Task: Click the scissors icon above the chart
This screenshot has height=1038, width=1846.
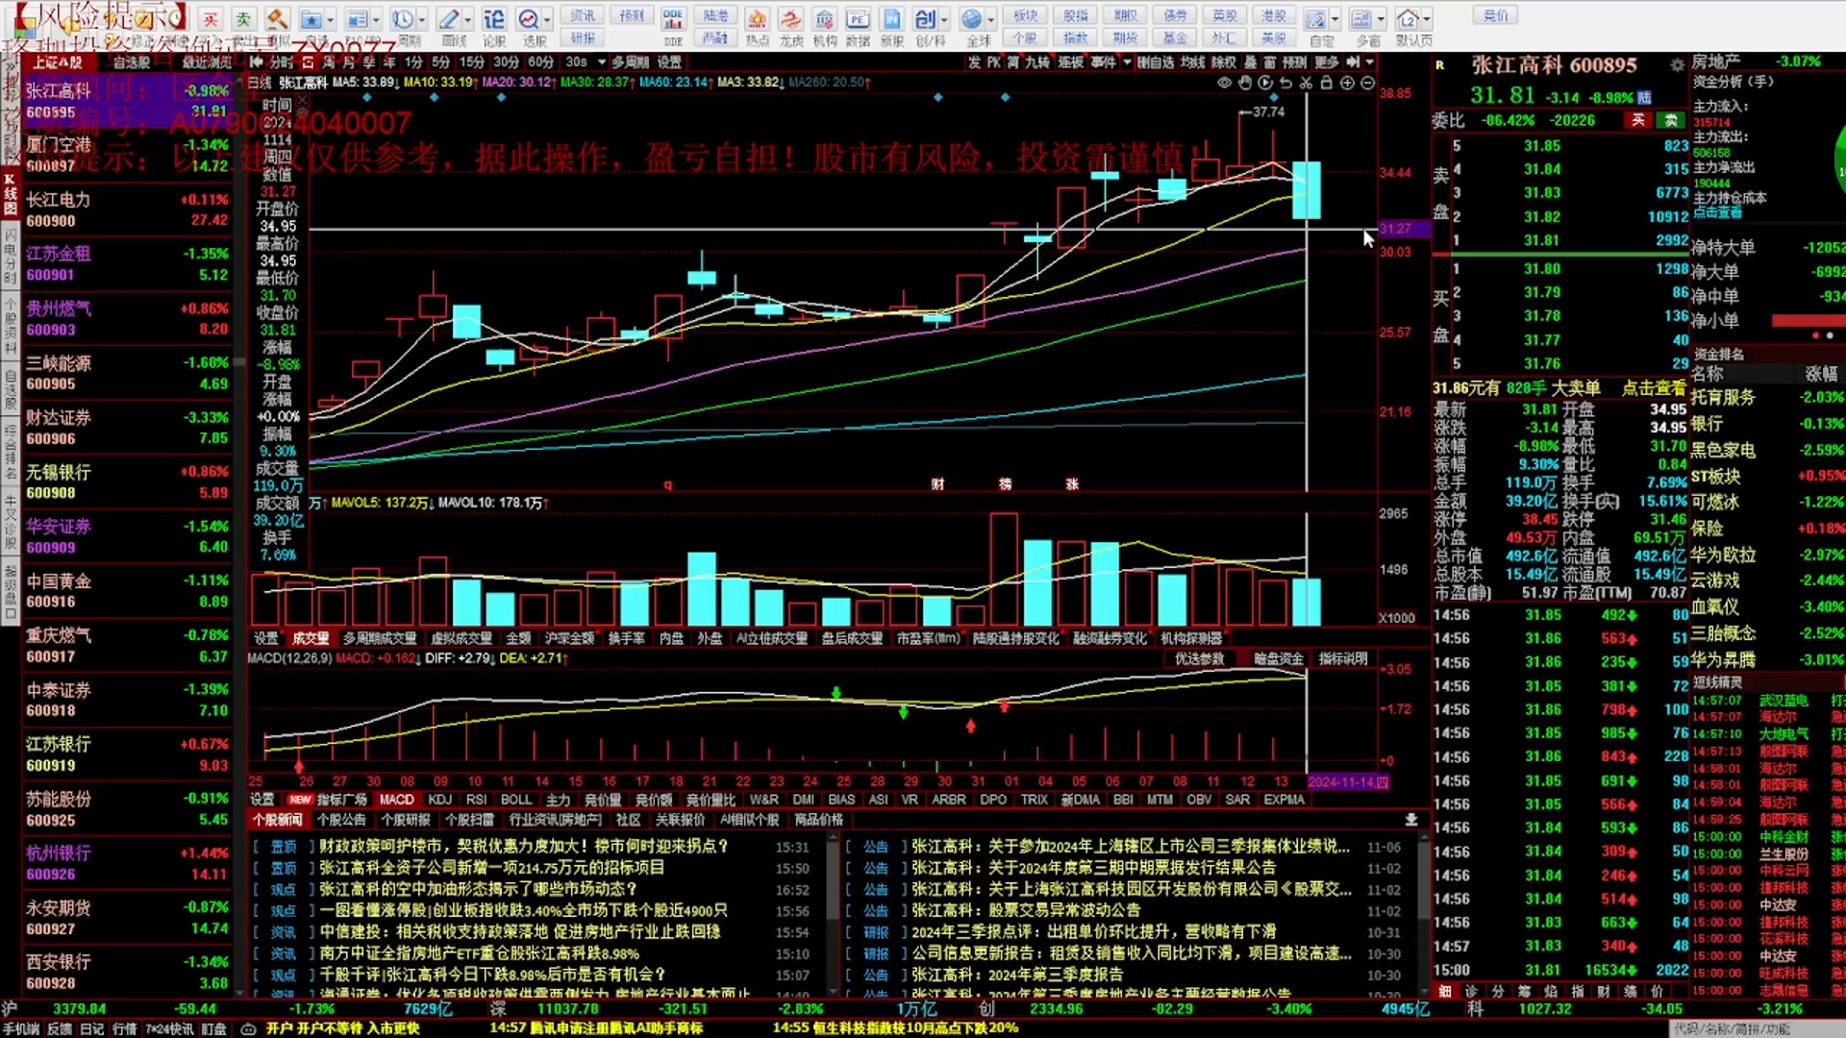Action: coord(1306,84)
